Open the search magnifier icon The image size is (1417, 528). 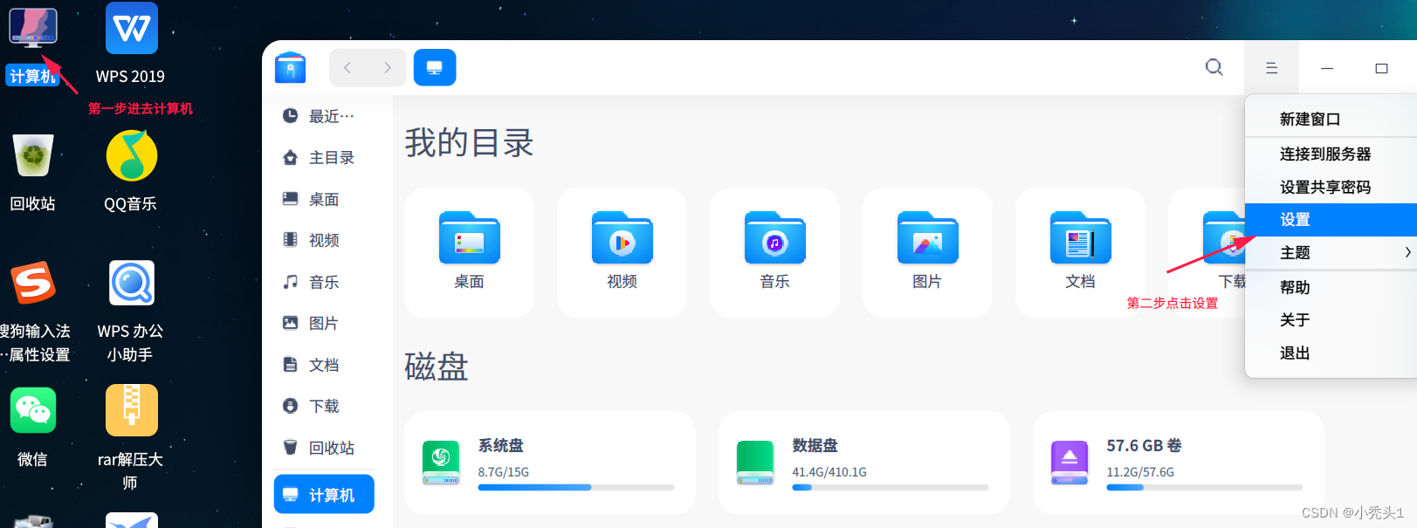click(1214, 67)
